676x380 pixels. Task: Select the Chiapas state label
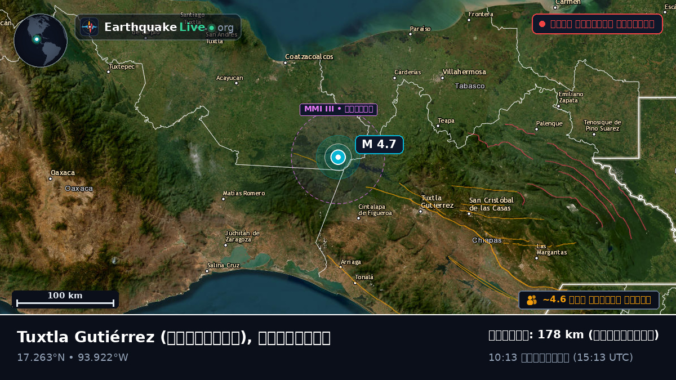(487, 240)
